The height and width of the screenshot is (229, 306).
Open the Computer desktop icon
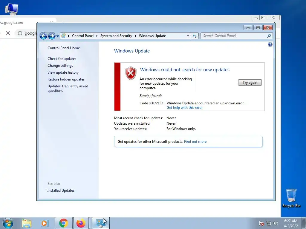pyautogui.click(x=11, y=9)
